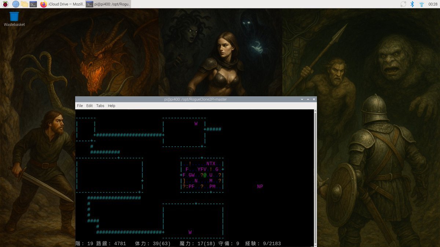Close the RogueClone2Pi terminal window
440x247 pixels.
314,99
